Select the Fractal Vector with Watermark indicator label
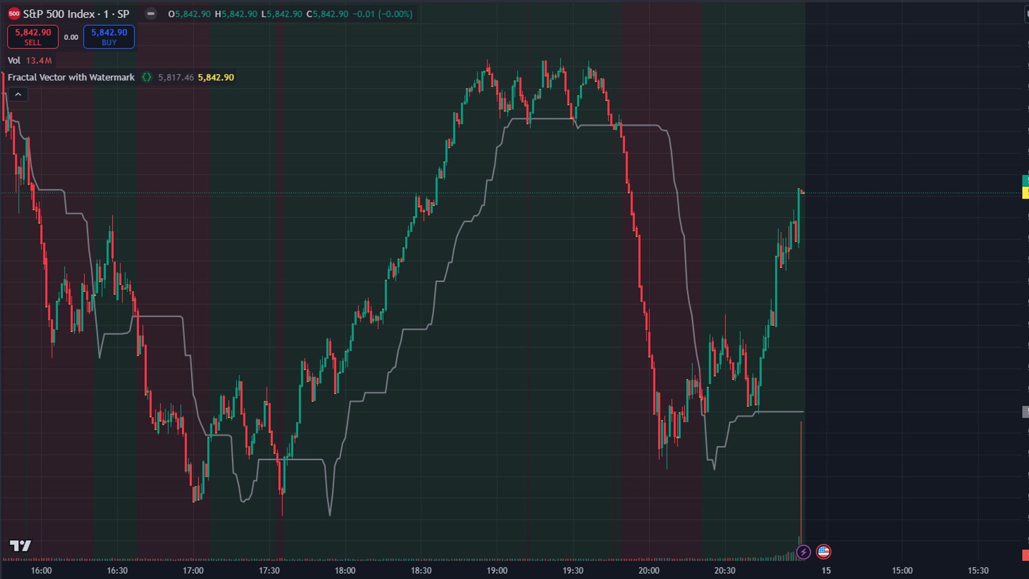The width and height of the screenshot is (1029, 579). click(71, 77)
